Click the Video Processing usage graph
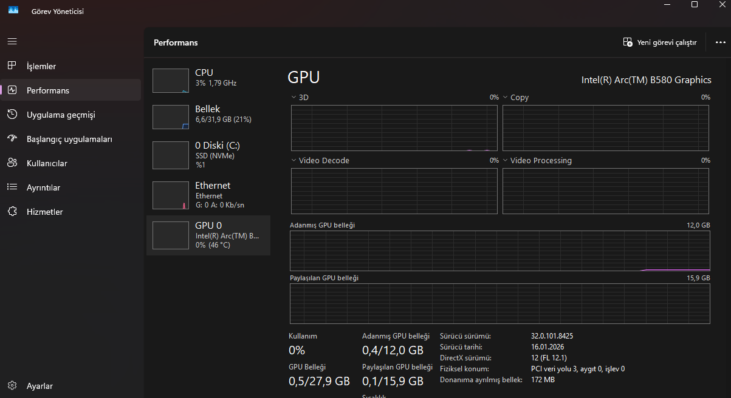The width and height of the screenshot is (731, 398). click(605, 191)
